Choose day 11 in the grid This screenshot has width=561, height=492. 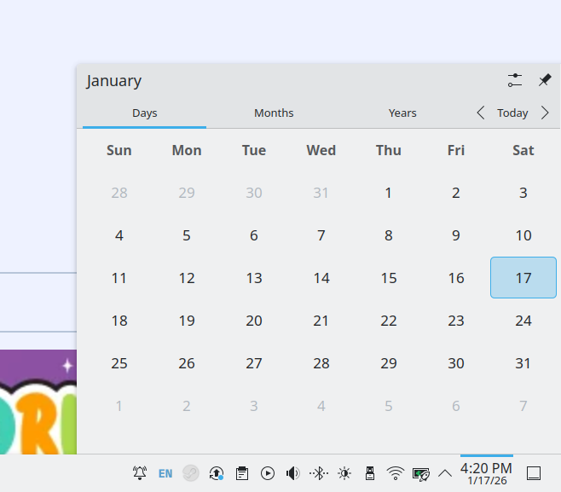point(119,278)
